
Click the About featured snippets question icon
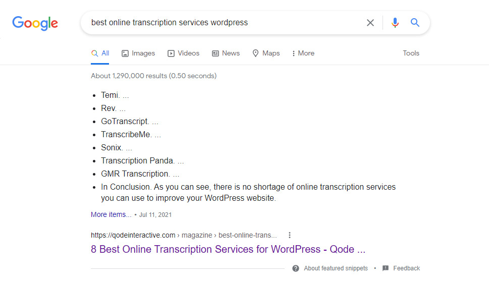(296, 268)
